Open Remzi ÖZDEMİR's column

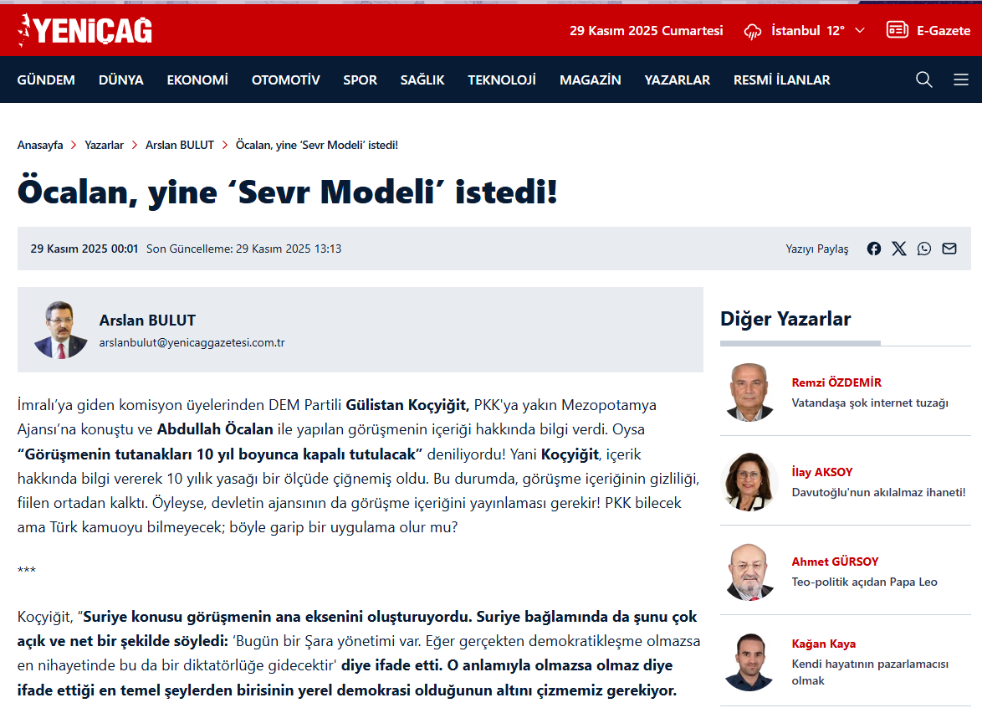tap(836, 382)
